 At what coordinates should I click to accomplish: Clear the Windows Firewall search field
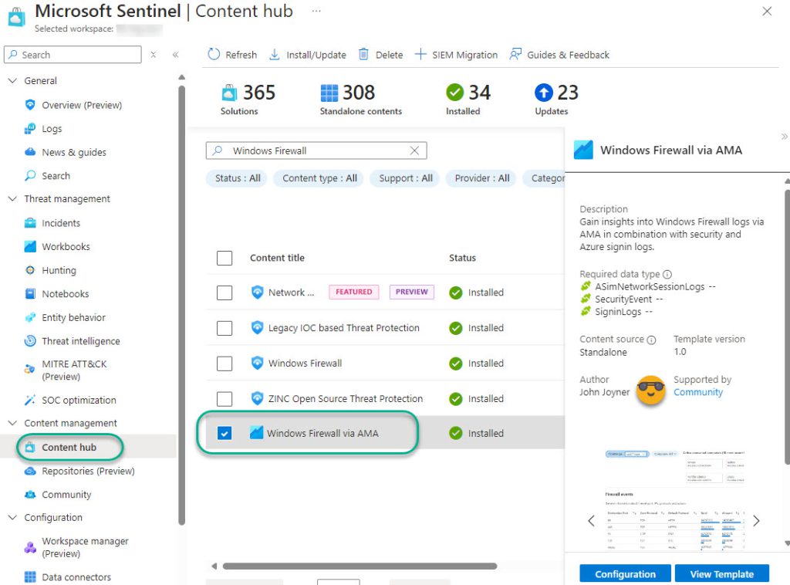pyautogui.click(x=415, y=150)
